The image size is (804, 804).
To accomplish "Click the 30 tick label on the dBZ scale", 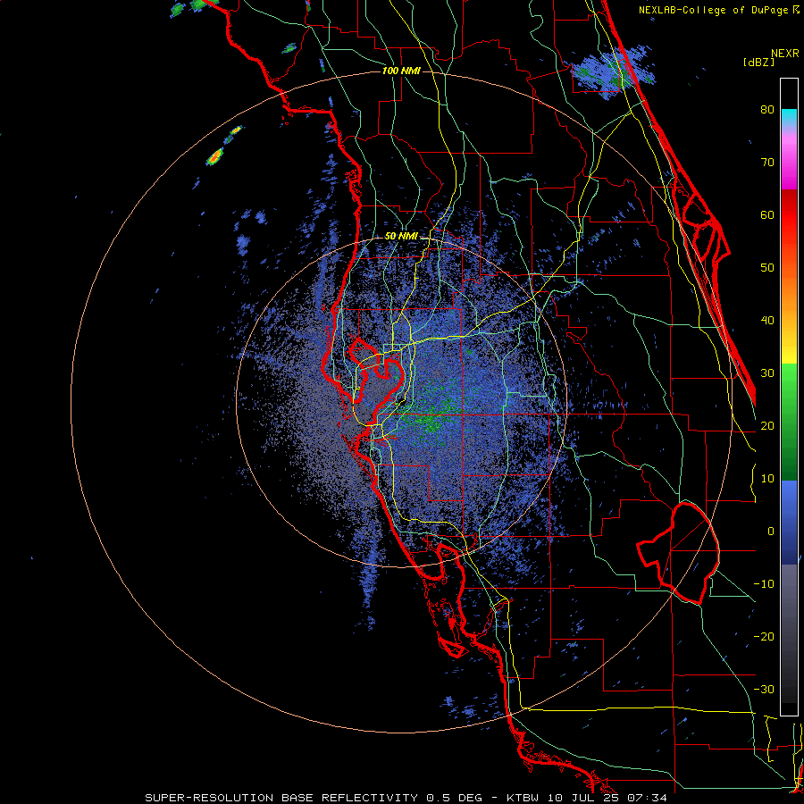I will [x=767, y=373].
